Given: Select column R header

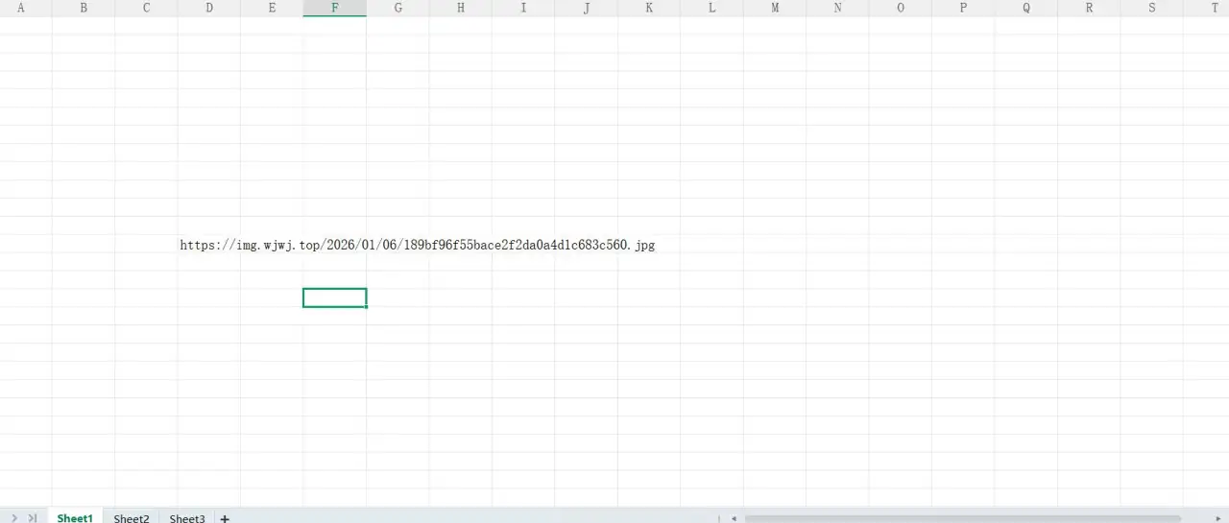Looking at the screenshot, I should coord(1089,8).
